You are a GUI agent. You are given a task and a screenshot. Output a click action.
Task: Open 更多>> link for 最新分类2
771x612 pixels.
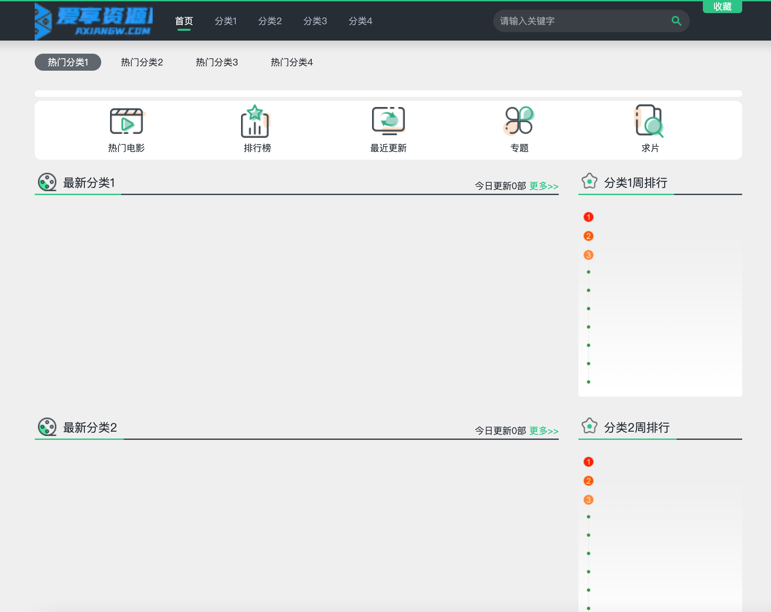(x=544, y=430)
